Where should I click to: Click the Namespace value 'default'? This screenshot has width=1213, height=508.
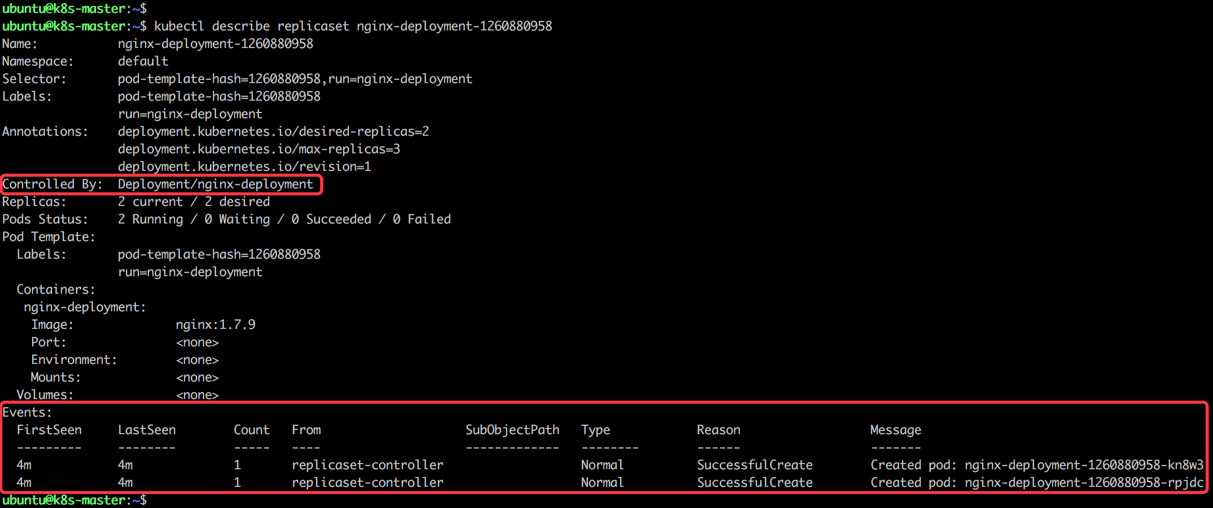(143, 61)
